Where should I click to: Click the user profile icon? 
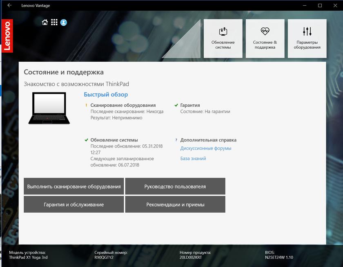(x=64, y=22)
